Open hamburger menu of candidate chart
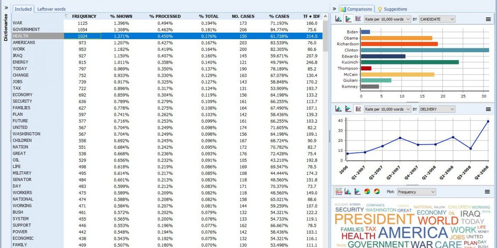 click(488, 19)
